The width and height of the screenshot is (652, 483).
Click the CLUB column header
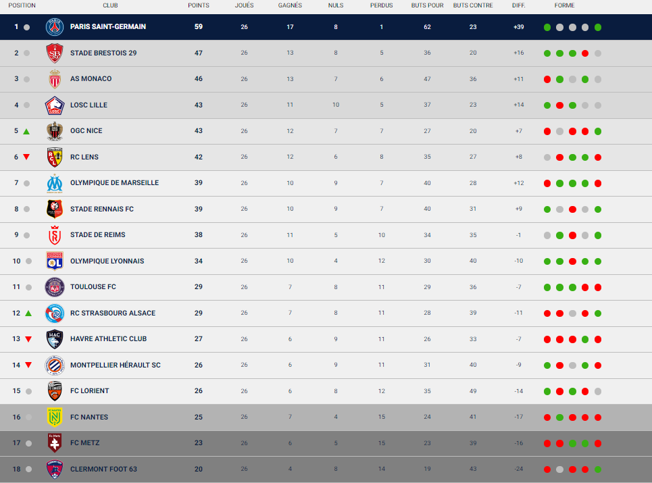point(110,5)
